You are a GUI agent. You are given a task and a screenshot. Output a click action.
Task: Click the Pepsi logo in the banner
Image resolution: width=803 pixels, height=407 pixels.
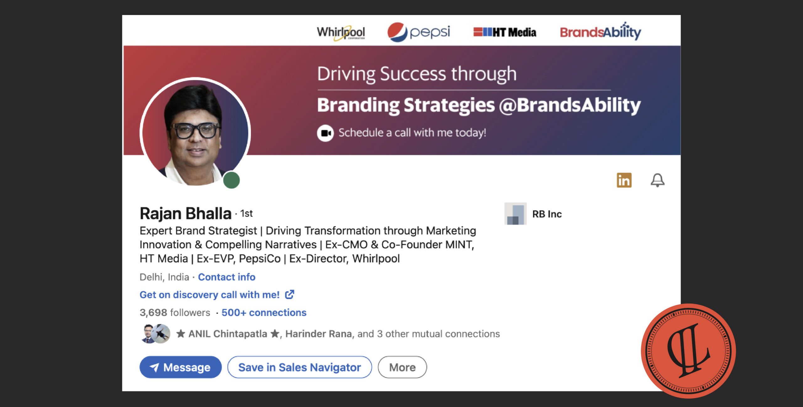click(x=418, y=32)
